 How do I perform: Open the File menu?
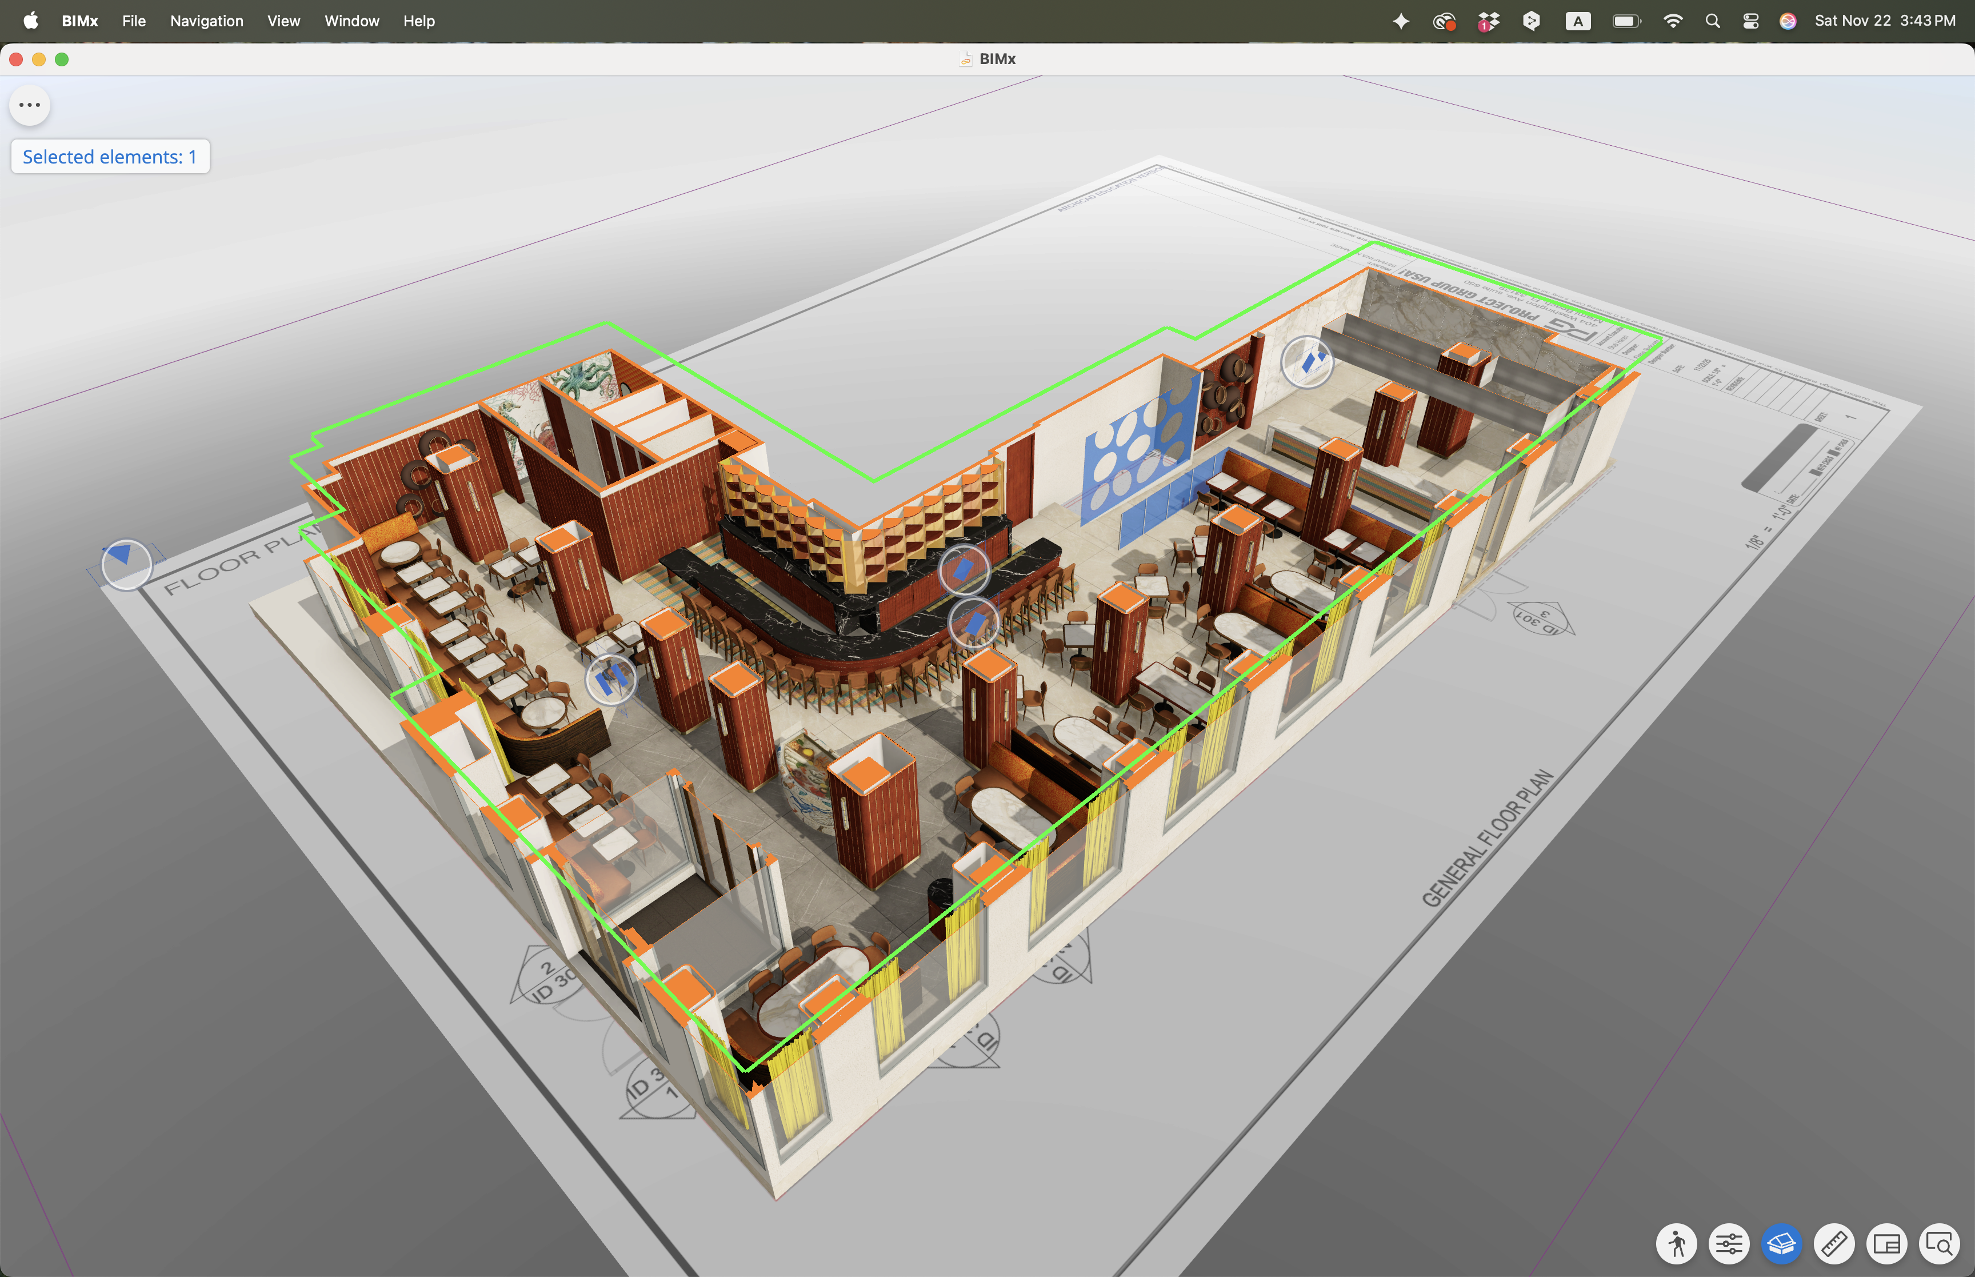[x=133, y=21]
